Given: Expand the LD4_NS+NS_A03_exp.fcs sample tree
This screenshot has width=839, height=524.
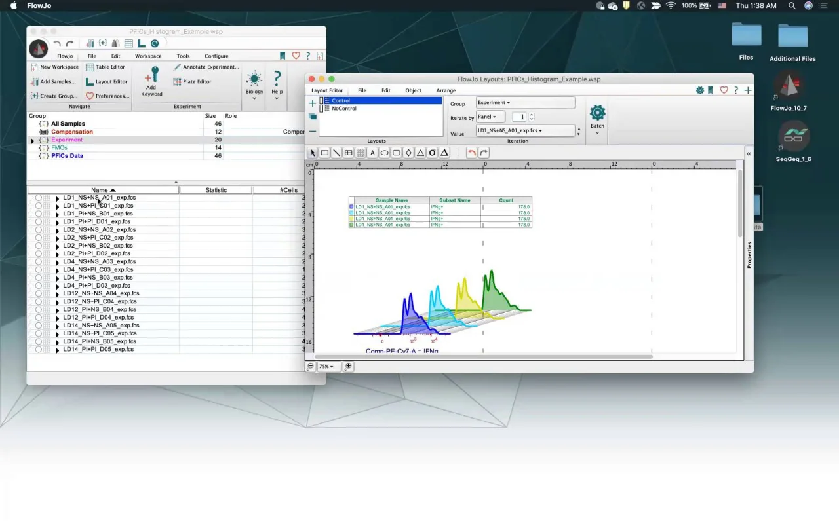Looking at the screenshot, I should pos(57,262).
